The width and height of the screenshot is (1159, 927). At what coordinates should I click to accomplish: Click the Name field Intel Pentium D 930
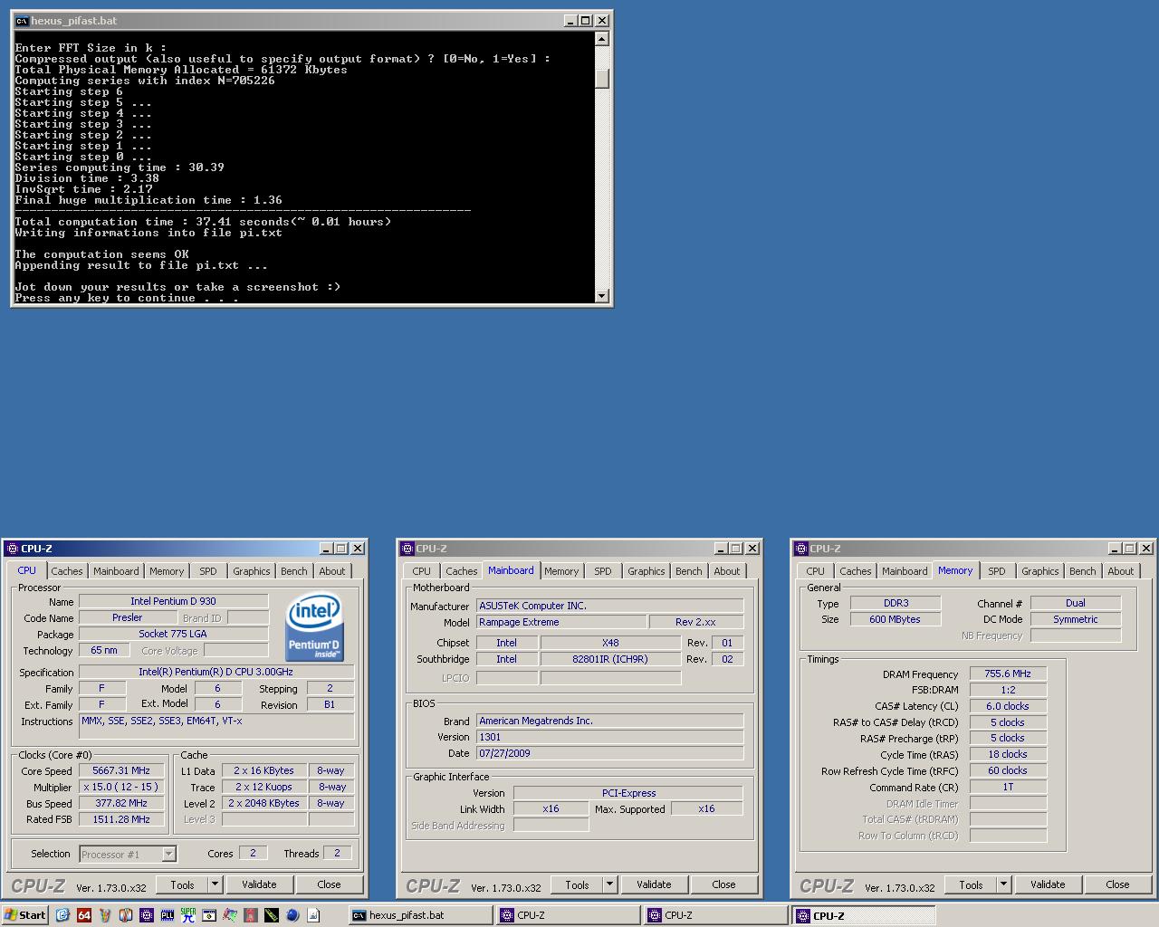click(x=173, y=601)
